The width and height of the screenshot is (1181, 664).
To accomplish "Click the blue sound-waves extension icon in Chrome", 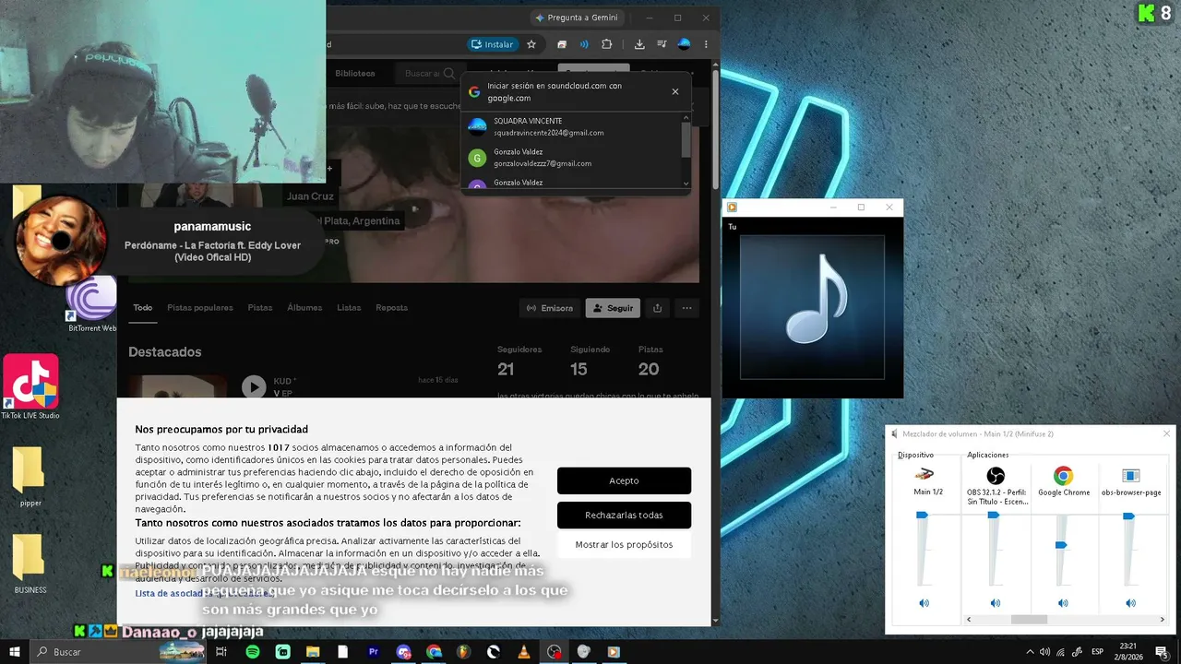I will point(584,44).
